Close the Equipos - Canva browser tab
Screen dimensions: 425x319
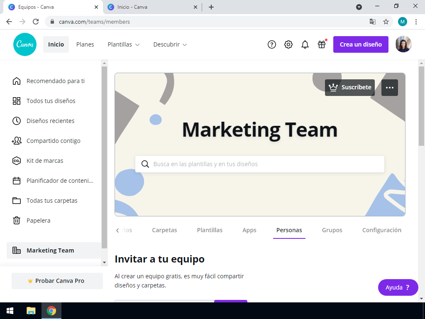96,7
